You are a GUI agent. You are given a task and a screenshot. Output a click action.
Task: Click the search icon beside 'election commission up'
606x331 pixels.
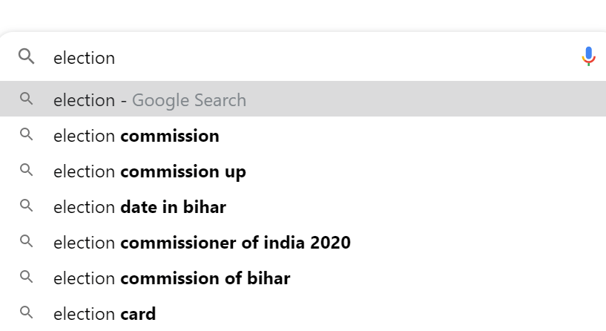click(x=26, y=170)
